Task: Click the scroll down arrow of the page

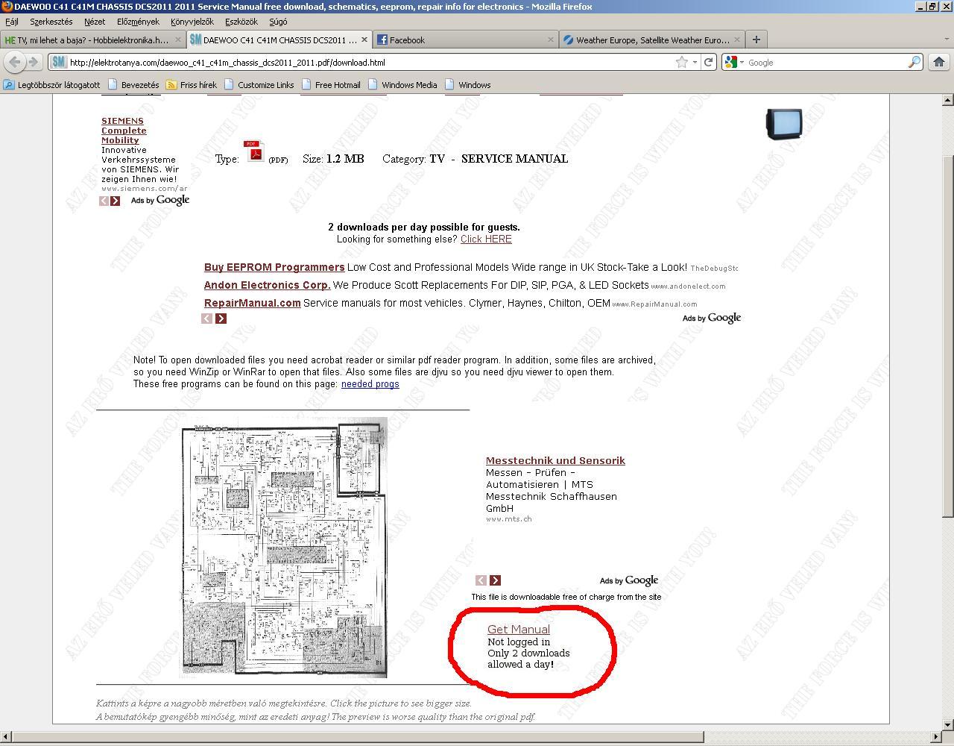Action: click(948, 725)
